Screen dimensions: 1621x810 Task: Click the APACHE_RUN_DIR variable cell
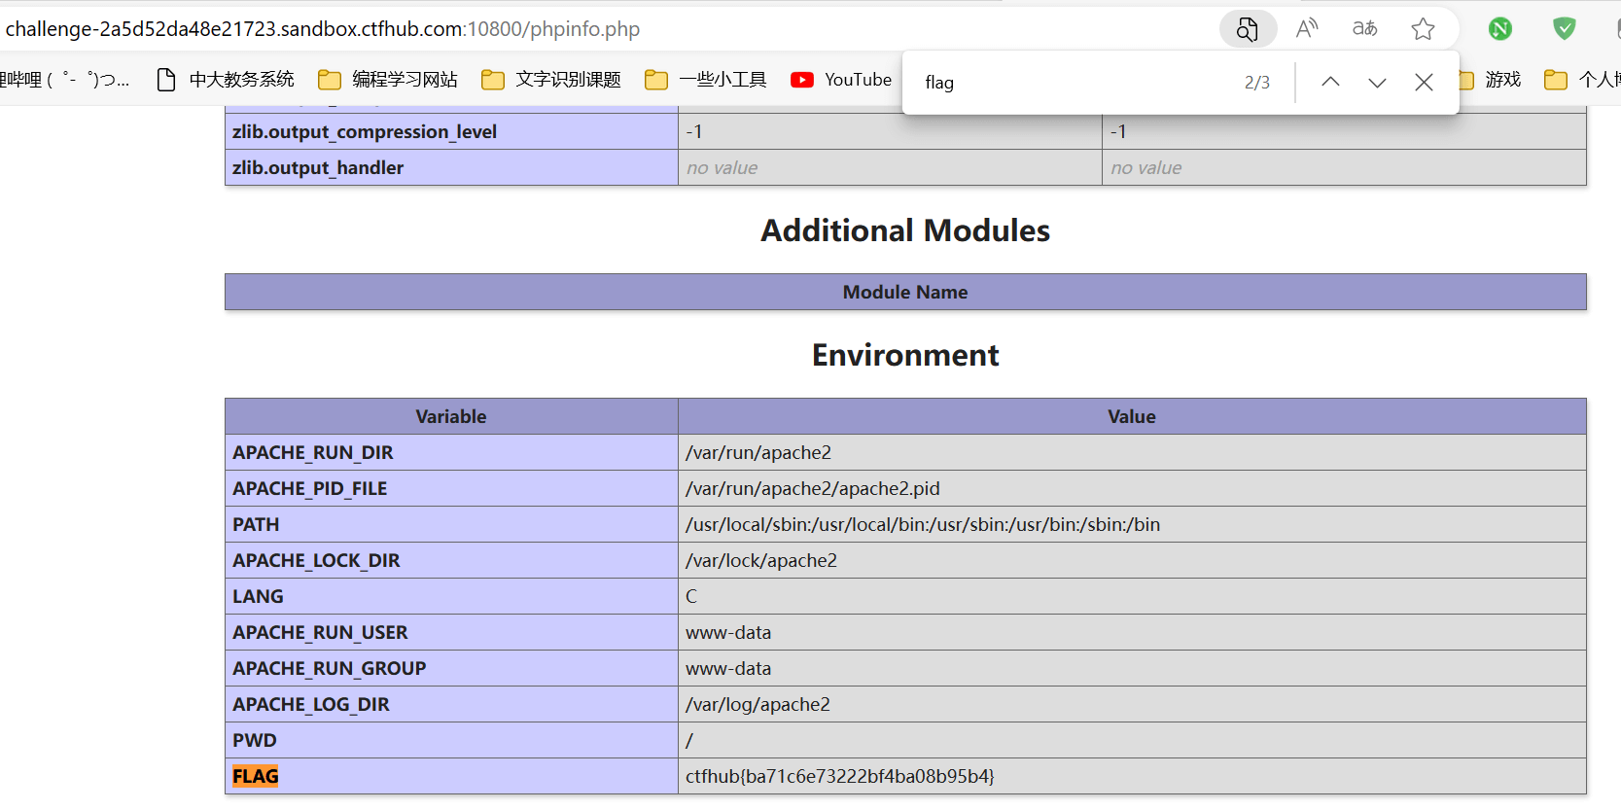[x=451, y=452]
